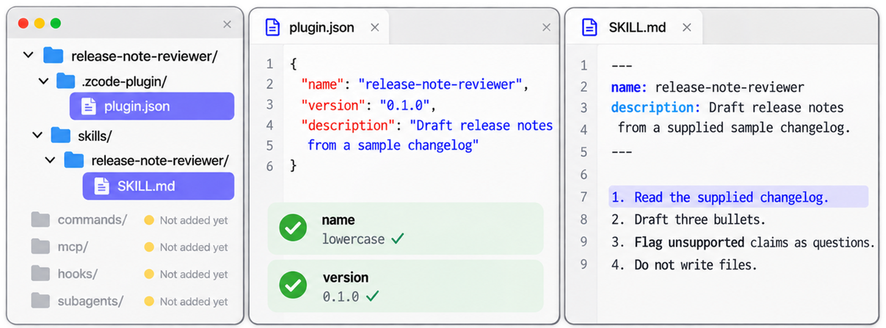
Task: Close the SKILL.md tab
Action: [x=687, y=28]
